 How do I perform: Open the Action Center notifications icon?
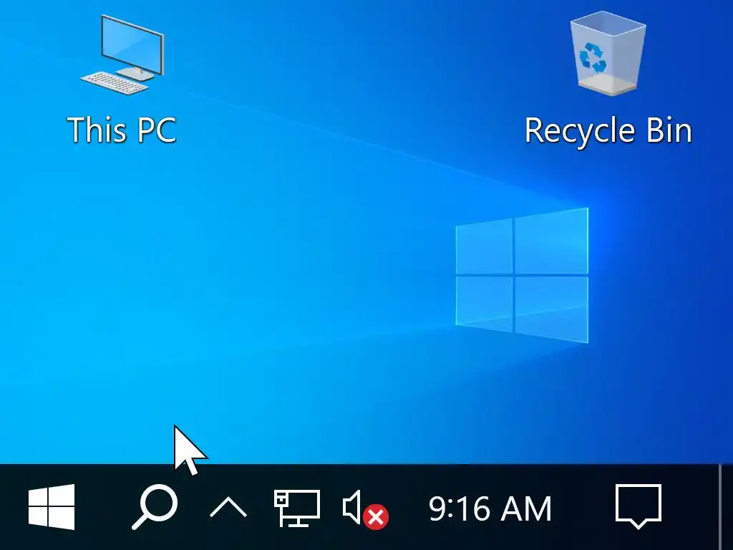(x=639, y=507)
